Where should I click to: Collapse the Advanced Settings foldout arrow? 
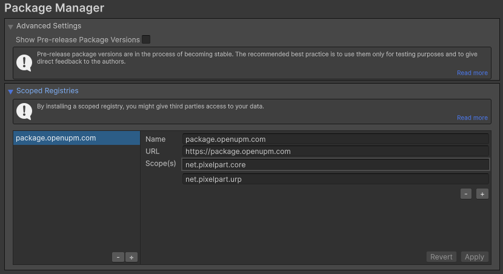[x=10, y=27]
